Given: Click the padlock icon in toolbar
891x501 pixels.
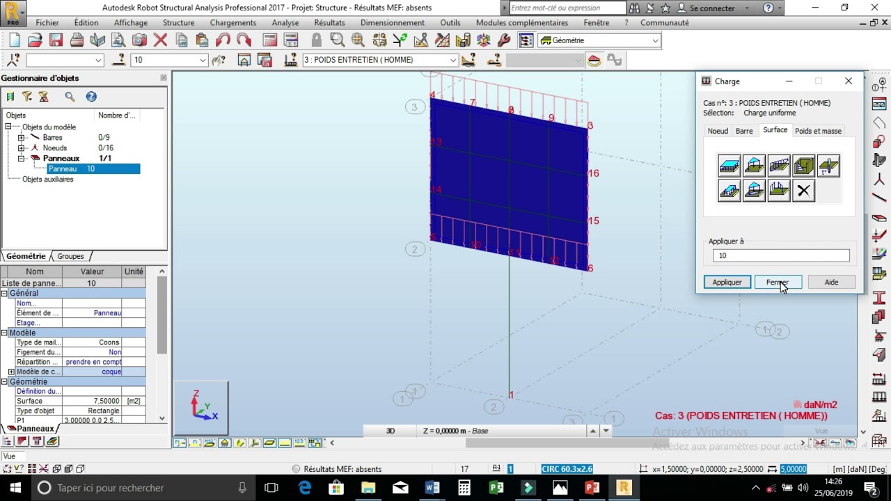Looking at the screenshot, I should tap(317, 40).
